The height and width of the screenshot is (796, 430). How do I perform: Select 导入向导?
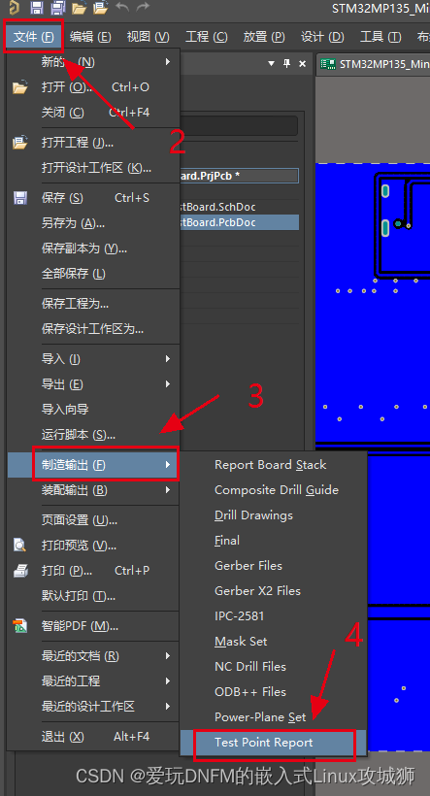(93, 410)
